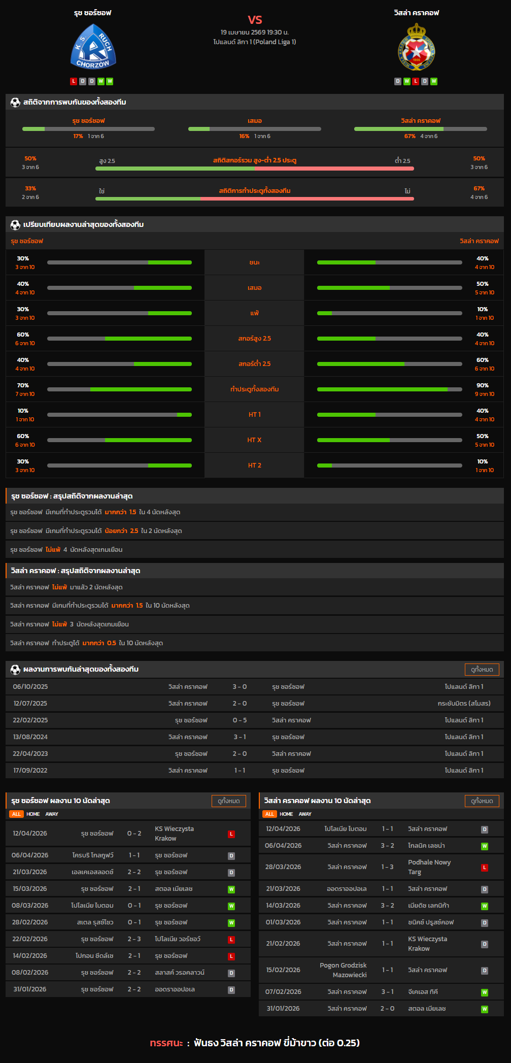Switch to AWAY tab in Ruch Chorzów results
This screenshot has height=1063, width=511.
coord(52,814)
